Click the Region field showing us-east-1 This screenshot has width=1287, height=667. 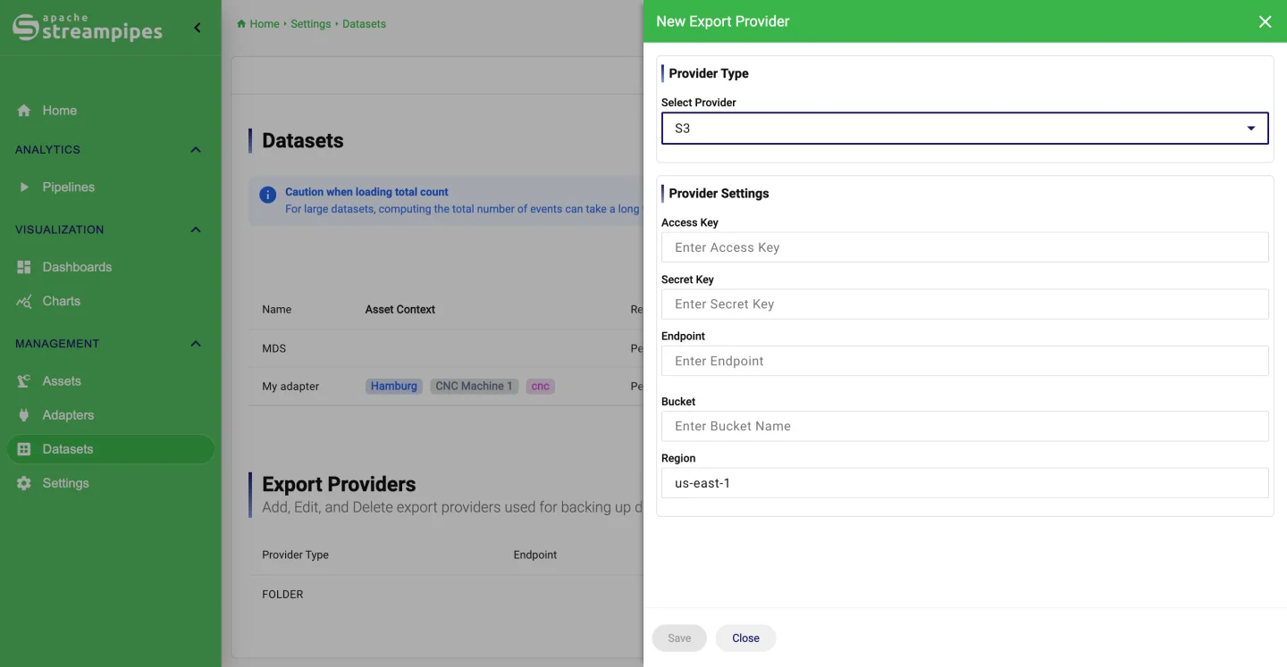[x=964, y=483]
